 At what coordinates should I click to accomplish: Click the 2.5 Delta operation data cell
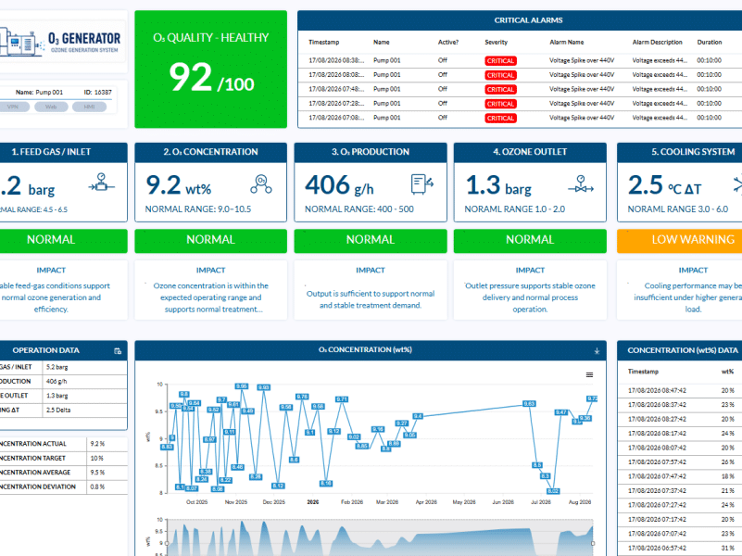point(85,410)
